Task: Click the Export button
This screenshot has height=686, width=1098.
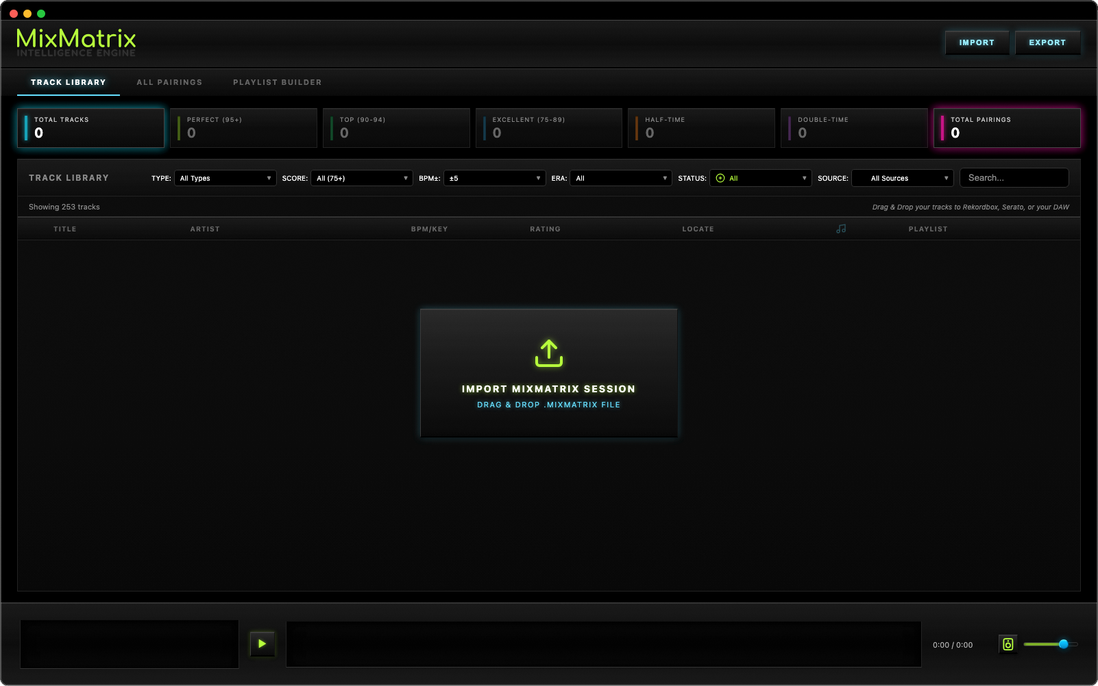Action: click(x=1047, y=42)
